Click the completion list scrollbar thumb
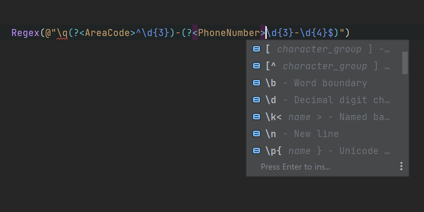424x212 pixels. point(405,63)
